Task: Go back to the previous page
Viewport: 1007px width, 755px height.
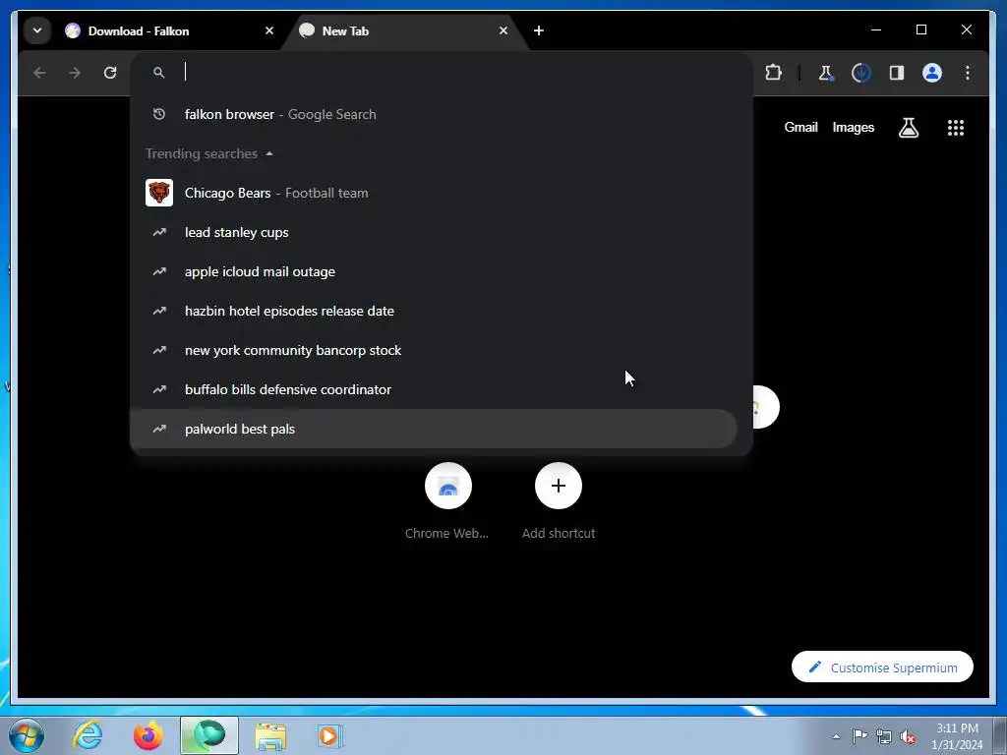Action: tap(39, 73)
